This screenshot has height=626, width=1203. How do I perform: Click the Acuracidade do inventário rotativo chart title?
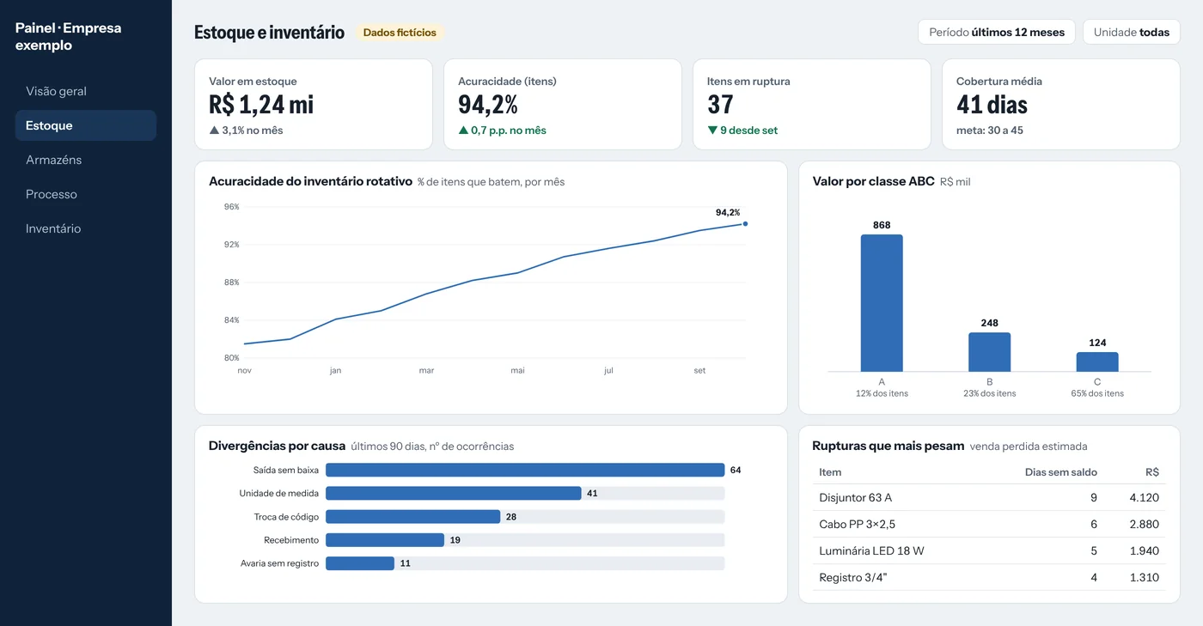coord(310,181)
